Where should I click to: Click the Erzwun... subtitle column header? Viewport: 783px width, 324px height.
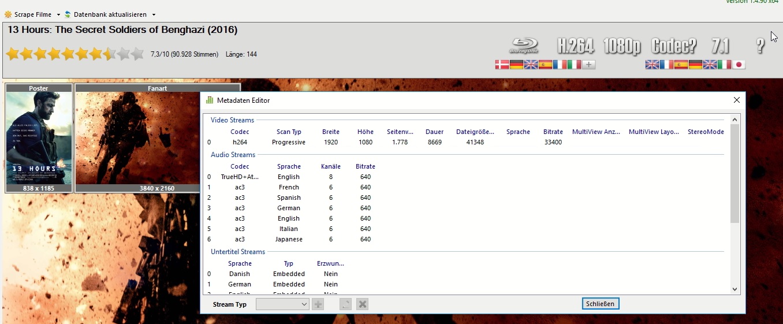click(x=331, y=263)
